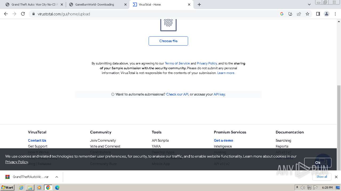The width and height of the screenshot is (341, 191).
Task: Click Show all downloads
Action: click(322, 177)
